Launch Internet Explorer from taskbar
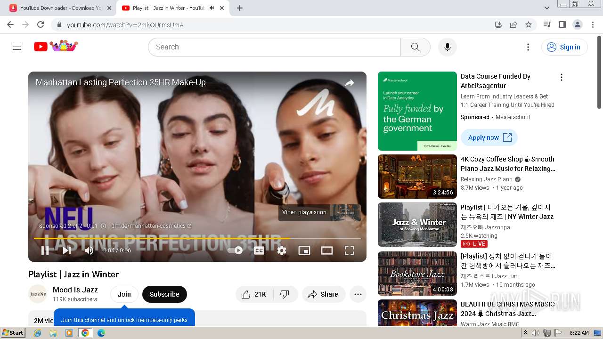 pyautogui.click(x=38, y=333)
